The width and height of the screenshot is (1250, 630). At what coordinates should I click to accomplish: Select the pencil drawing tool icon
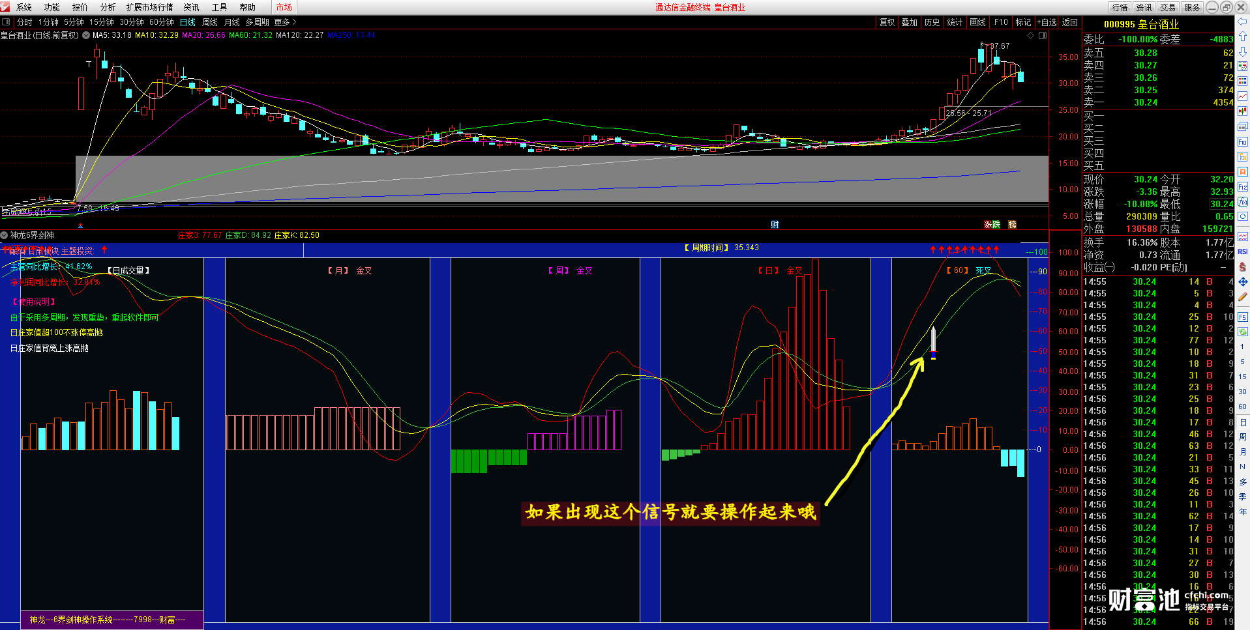pos(1243,297)
